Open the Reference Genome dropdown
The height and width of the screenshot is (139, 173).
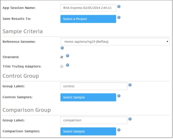115,42
